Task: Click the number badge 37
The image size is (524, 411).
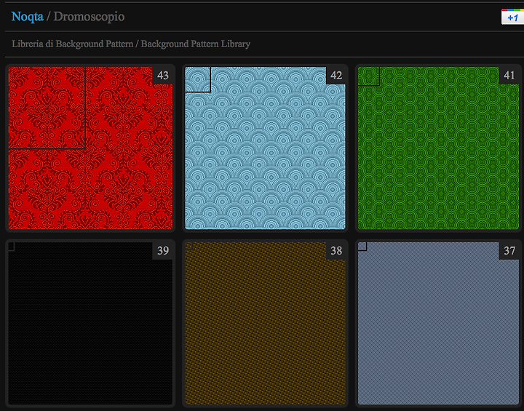Action: pos(509,251)
